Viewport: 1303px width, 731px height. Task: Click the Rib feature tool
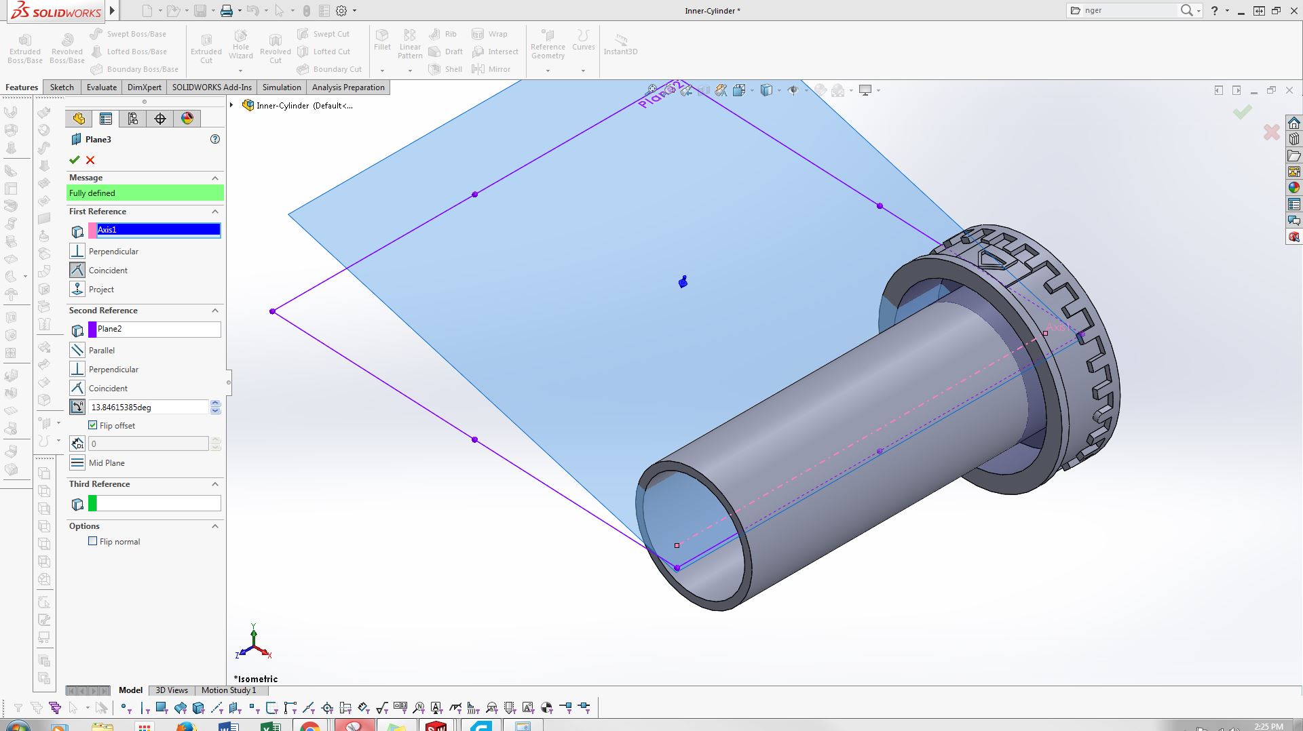pos(442,34)
